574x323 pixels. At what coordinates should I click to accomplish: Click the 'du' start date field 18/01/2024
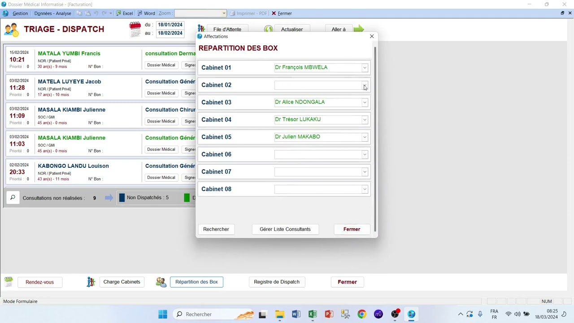point(170,25)
